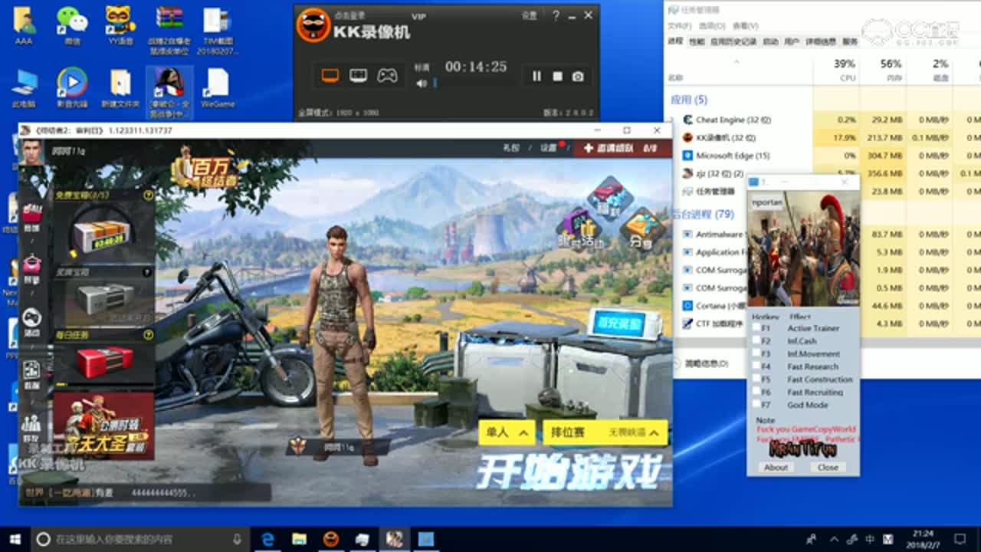Adjust the KK recorder volume slider

coord(435,83)
